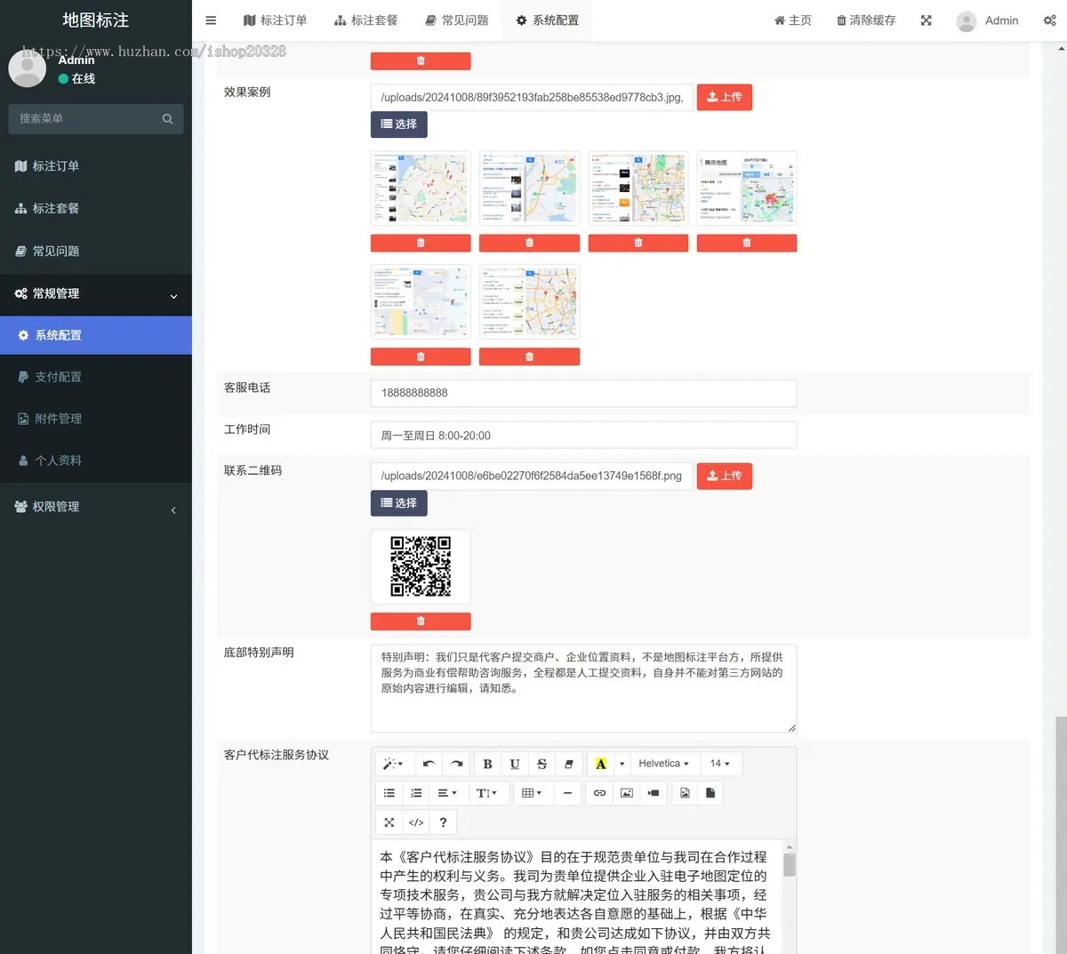Open 标注套餐 in sidebar
Viewport: 1067px width, 954px height.
pos(96,209)
